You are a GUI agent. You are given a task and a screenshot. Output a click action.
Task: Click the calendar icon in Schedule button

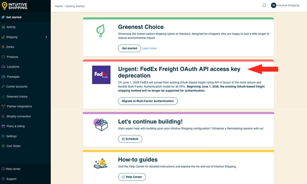click(123, 139)
